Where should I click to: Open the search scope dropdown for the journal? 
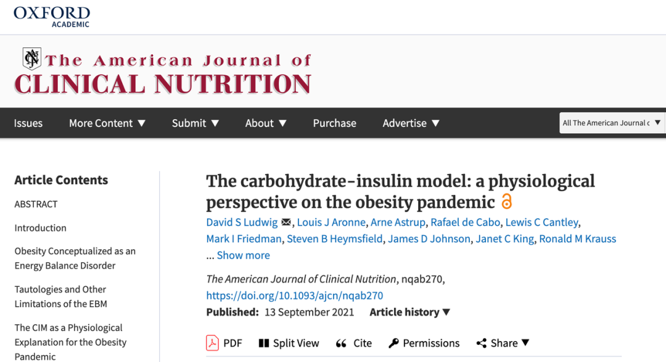coord(612,123)
